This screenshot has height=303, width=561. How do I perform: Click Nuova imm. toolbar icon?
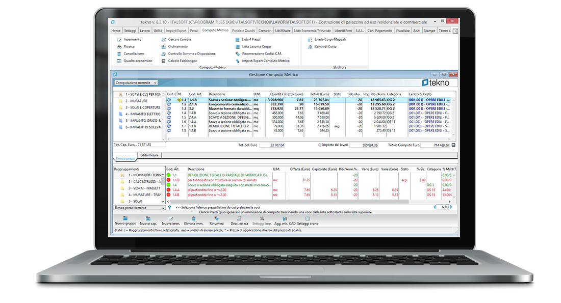171,218
